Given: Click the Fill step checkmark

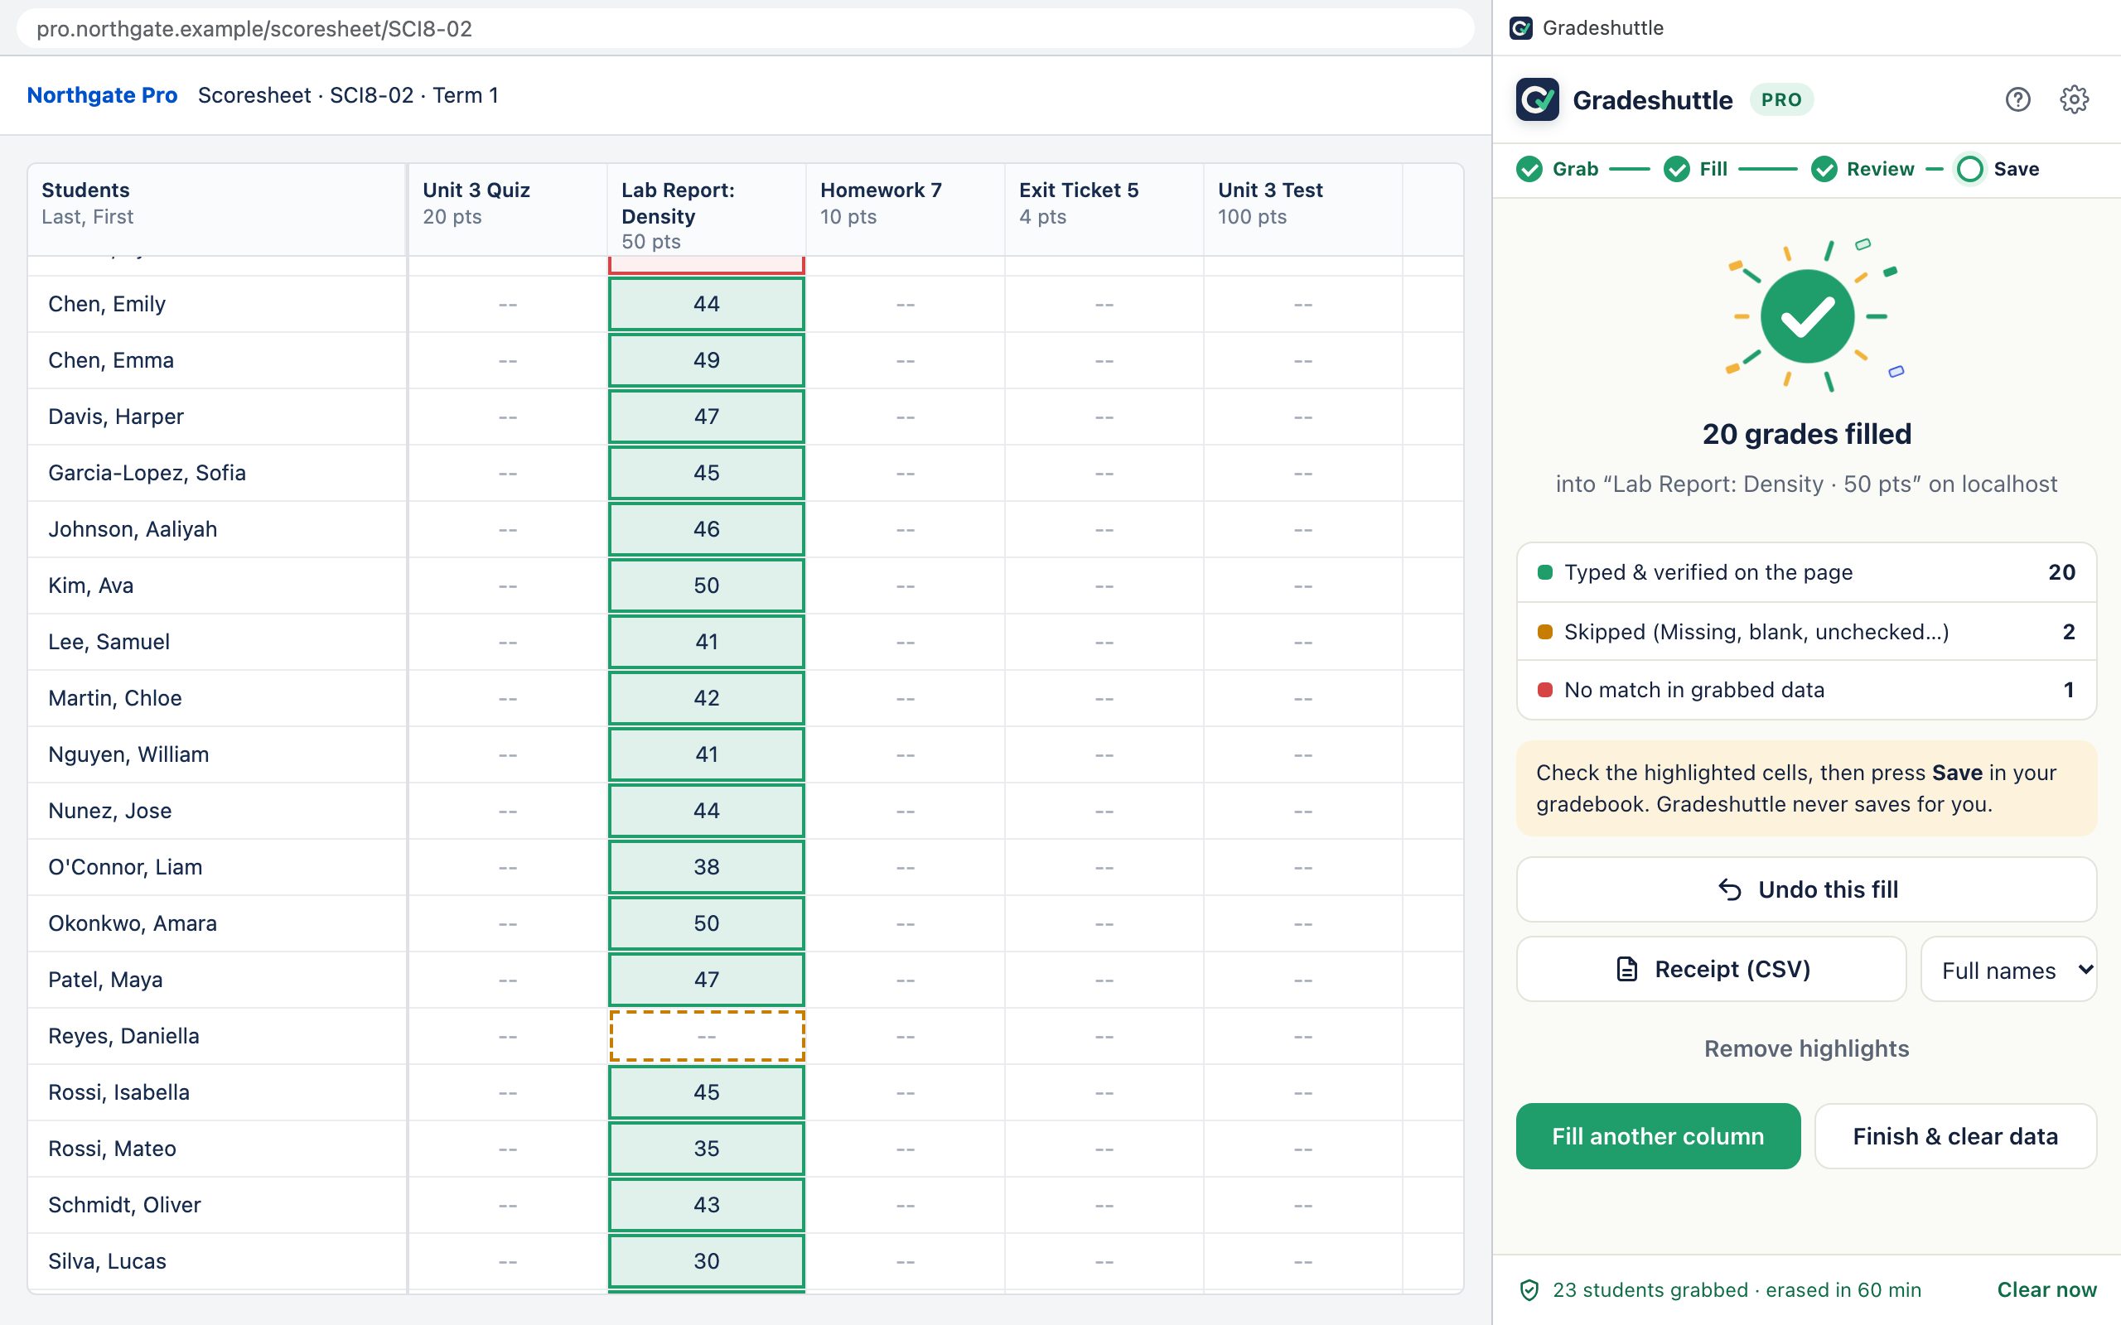Looking at the screenshot, I should (1677, 169).
